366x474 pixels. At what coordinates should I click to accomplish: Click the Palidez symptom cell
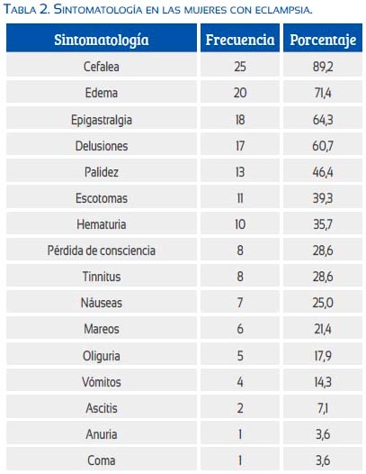(x=102, y=172)
